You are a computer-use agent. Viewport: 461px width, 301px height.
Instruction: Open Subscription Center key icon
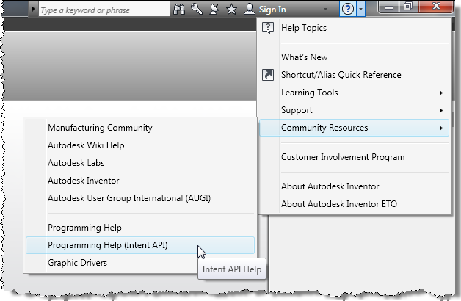pos(197,10)
